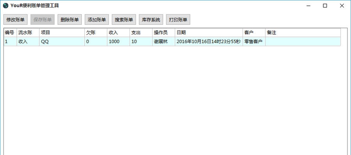The width and height of the screenshot is (351, 155).
Task: Click the app globe icon in title bar
Action: click(x=5, y=5)
